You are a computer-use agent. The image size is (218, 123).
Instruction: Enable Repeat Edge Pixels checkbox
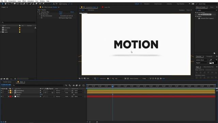pyautogui.click(x=60, y=18)
